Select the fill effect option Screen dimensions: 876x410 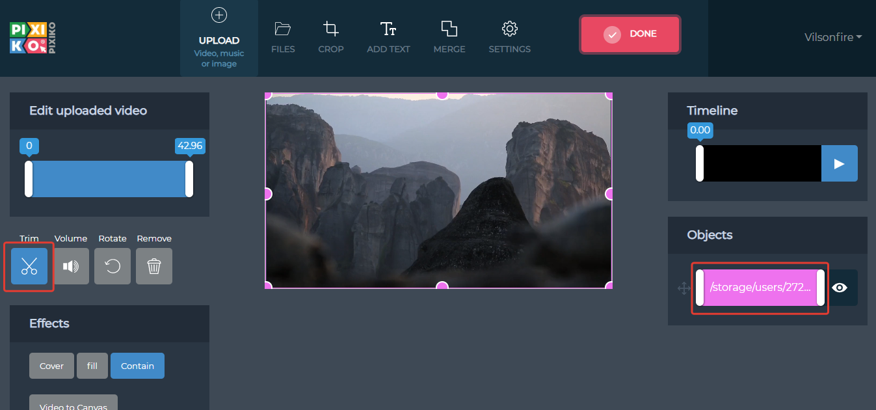coord(92,366)
